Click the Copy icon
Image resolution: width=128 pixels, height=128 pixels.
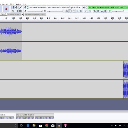(x=70, y=11)
